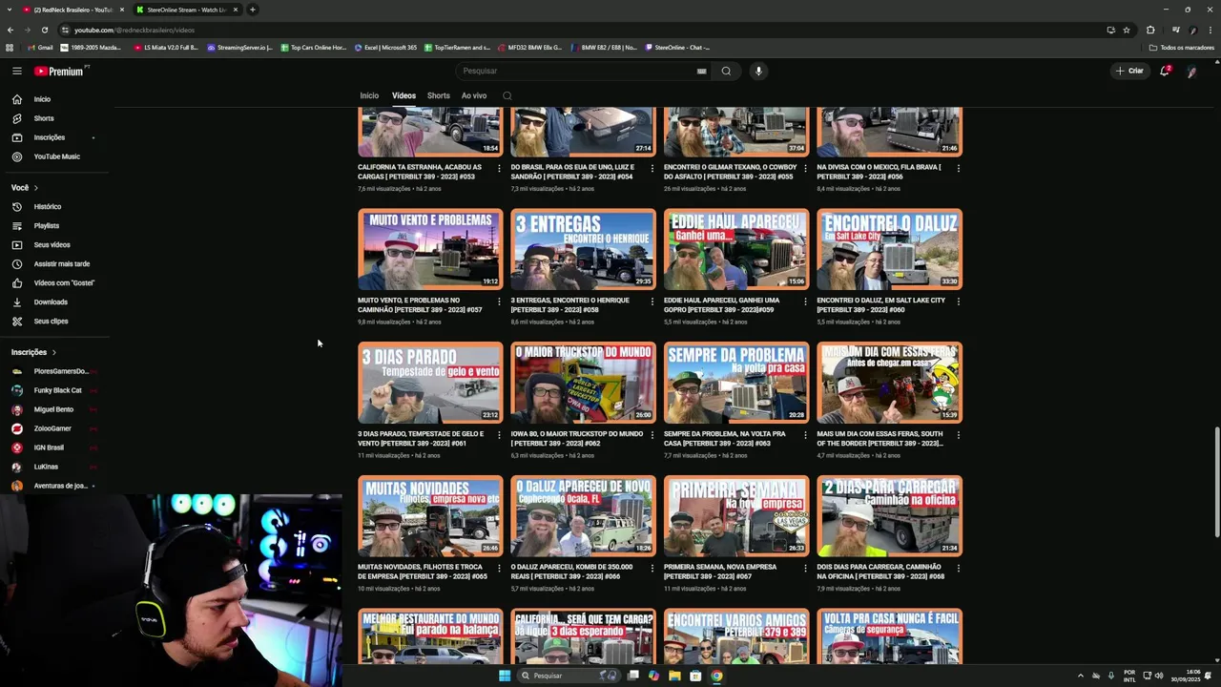
Task: Open the account avatar menu
Action: tap(1191, 71)
